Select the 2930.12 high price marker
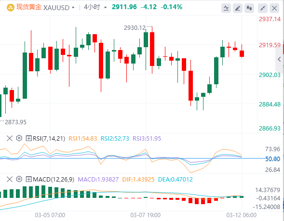284x221 pixels. [x=135, y=28]
